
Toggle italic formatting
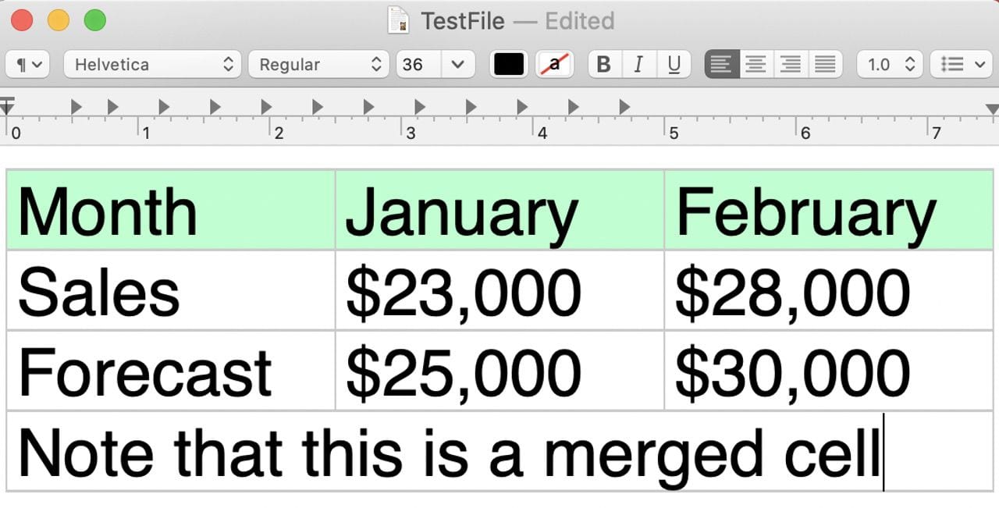(638, 65)
